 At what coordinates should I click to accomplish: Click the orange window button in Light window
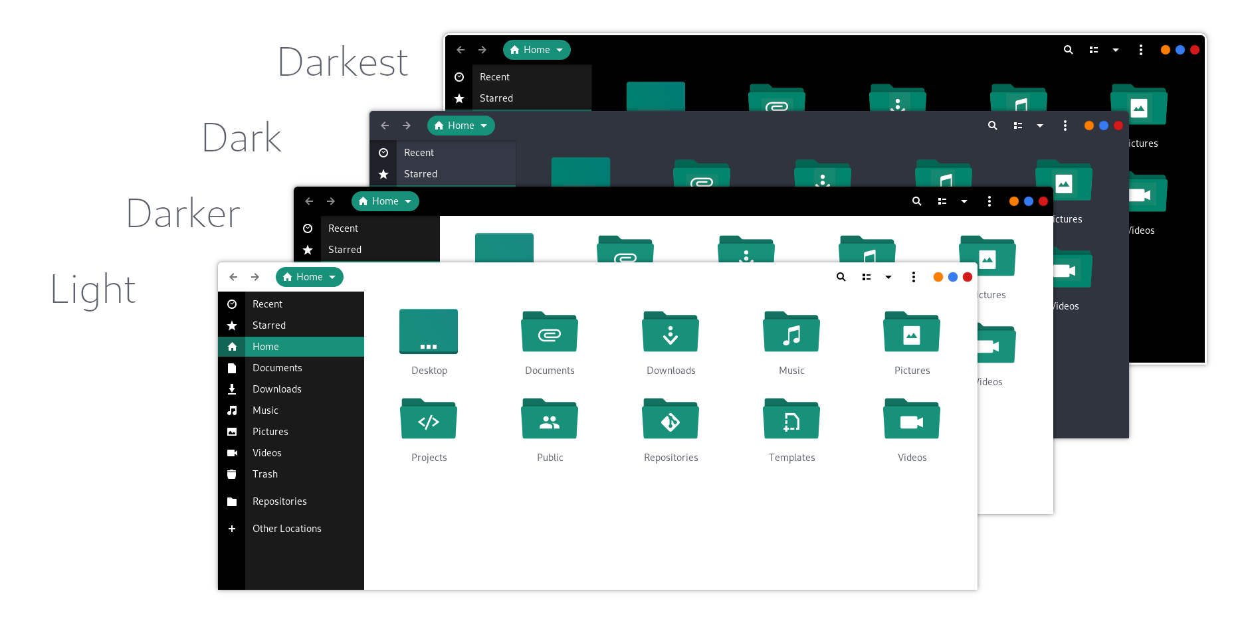coord(938,277)
